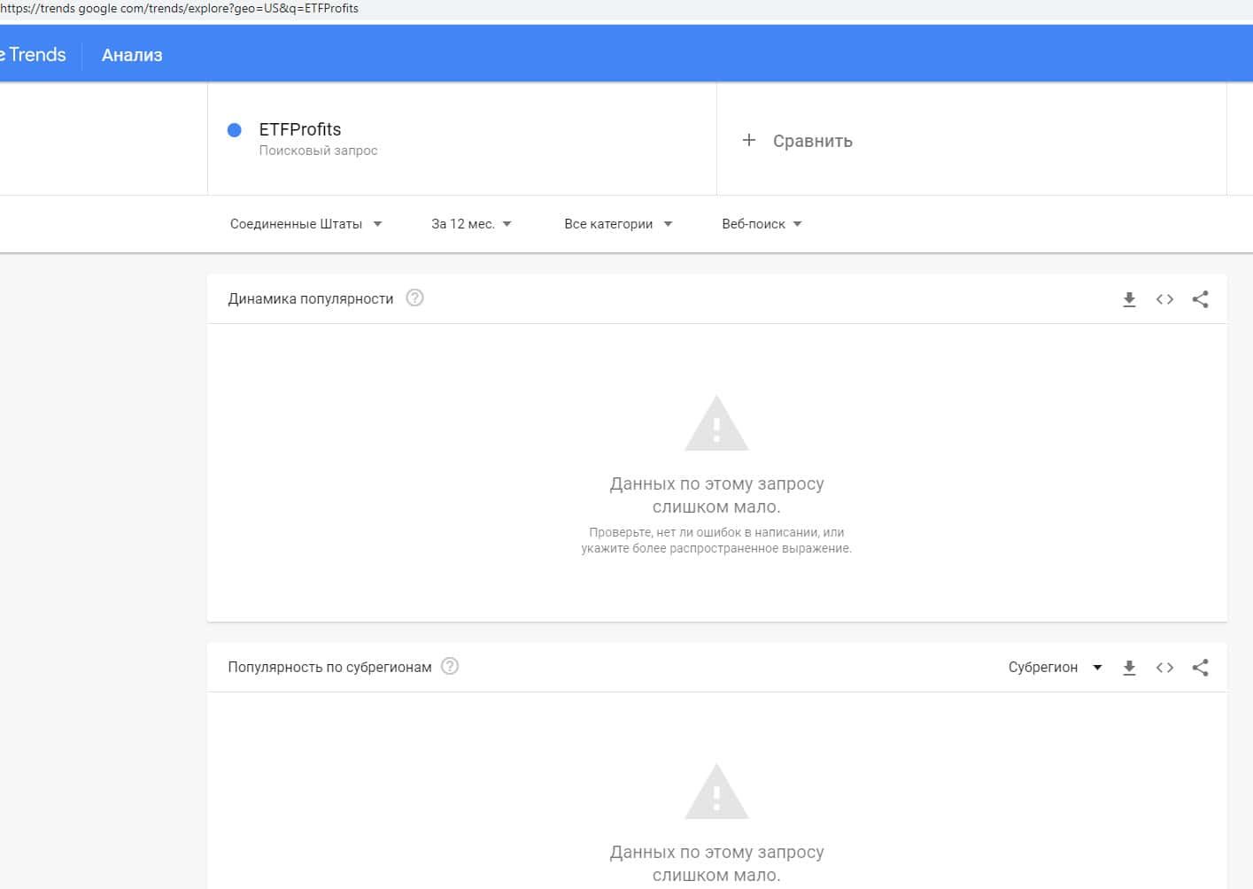Click the browser URL address text
The width and height of the screenshot is (1253, 889).
pyautogui.click(x=180, y=8)
